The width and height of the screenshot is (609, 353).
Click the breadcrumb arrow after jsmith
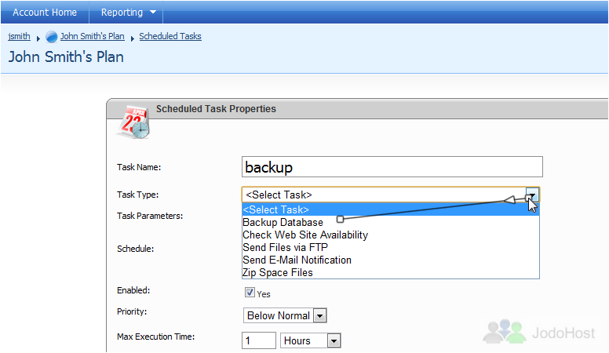click(x=38, y=38)
